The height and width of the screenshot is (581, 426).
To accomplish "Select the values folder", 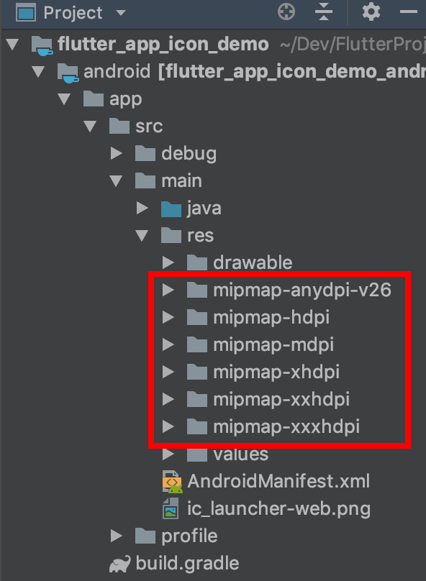I will click(x=241, y=454).
